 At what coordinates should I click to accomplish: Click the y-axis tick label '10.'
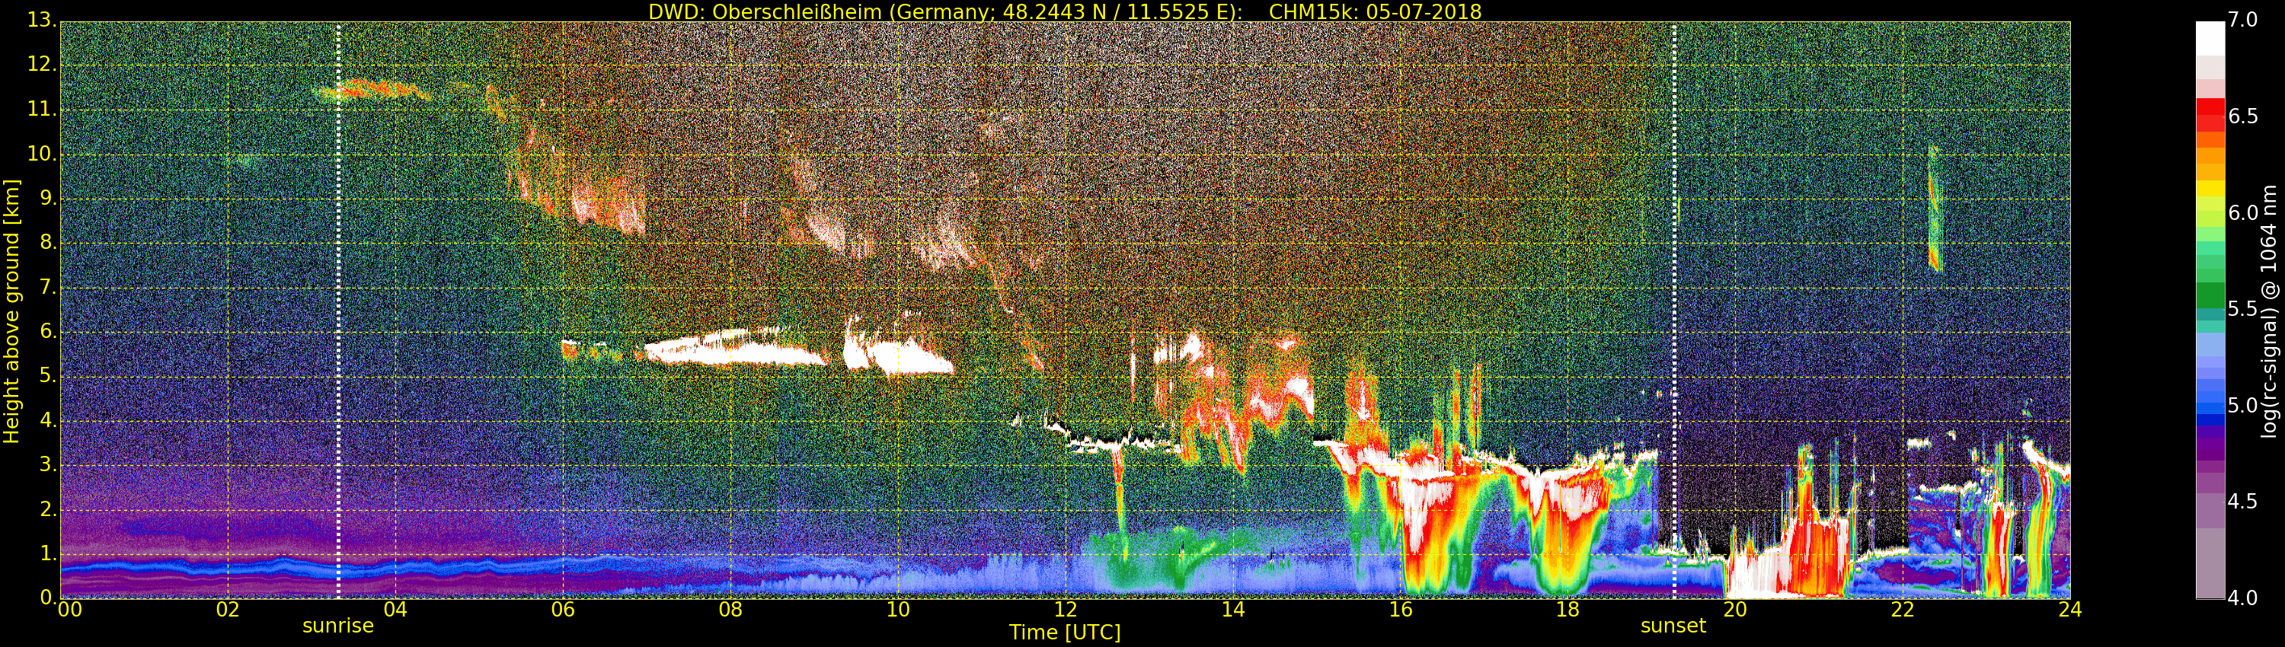coord(41,153)
